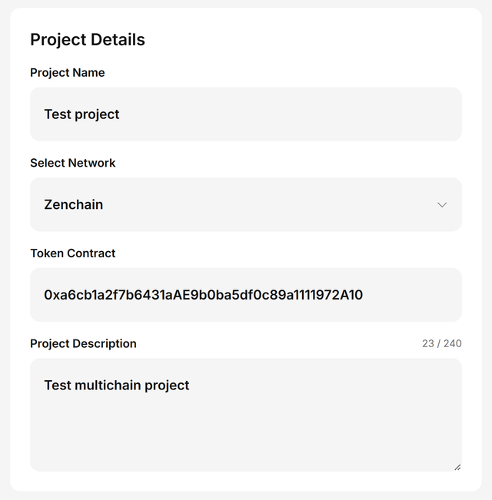
Task: Click the 23 / 240 character counter
Action: [442, 343]
